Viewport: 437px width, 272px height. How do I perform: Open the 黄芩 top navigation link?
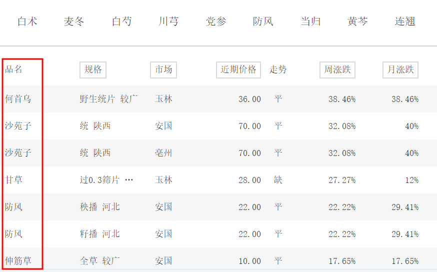click(357, 21)
